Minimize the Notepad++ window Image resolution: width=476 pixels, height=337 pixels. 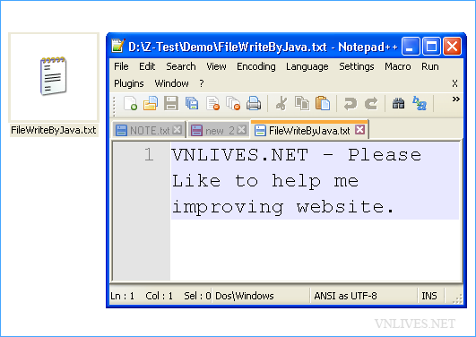tap(411, 46)
